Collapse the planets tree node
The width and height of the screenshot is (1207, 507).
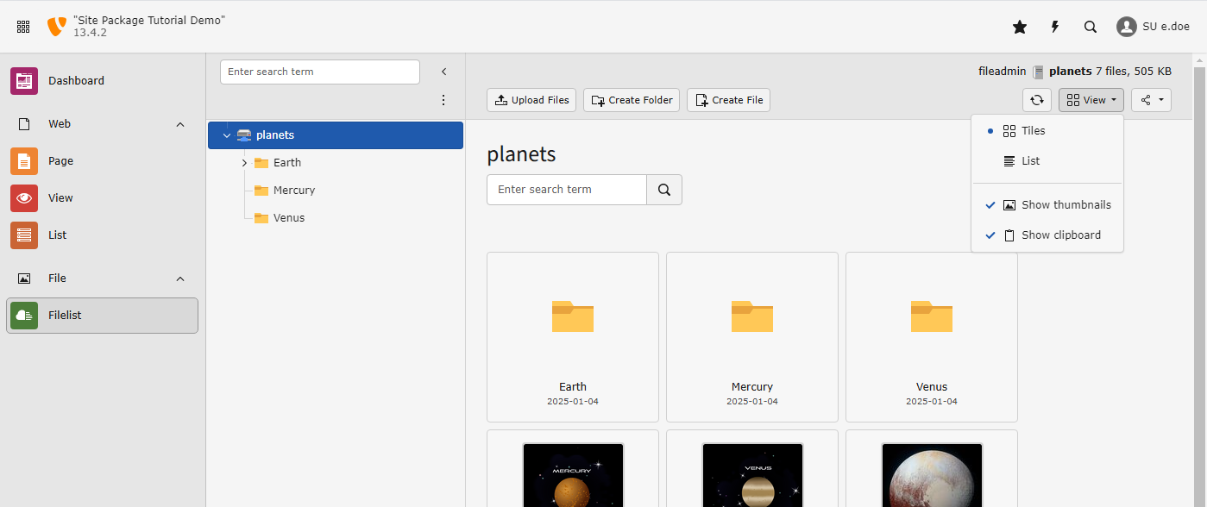pos(227,135)
